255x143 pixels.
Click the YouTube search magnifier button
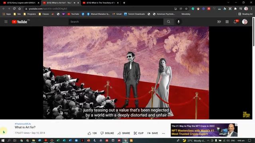click(x=169, y=22)
